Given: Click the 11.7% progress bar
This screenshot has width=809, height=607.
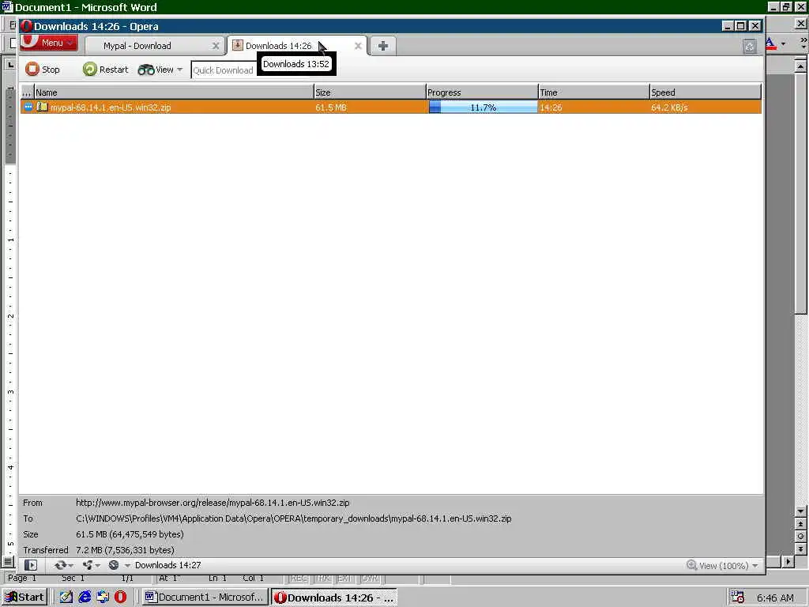Looking at the screenshot, I should click(x=483, y=107).
